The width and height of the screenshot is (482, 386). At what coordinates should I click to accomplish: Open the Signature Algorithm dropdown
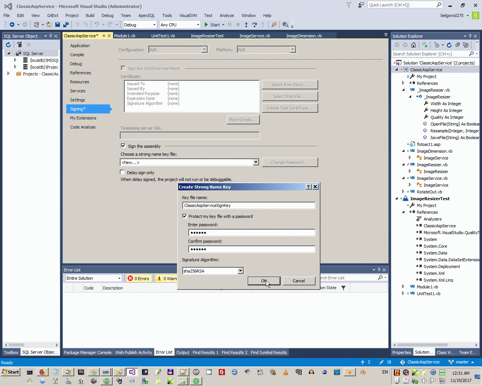(x=240, y=271)
